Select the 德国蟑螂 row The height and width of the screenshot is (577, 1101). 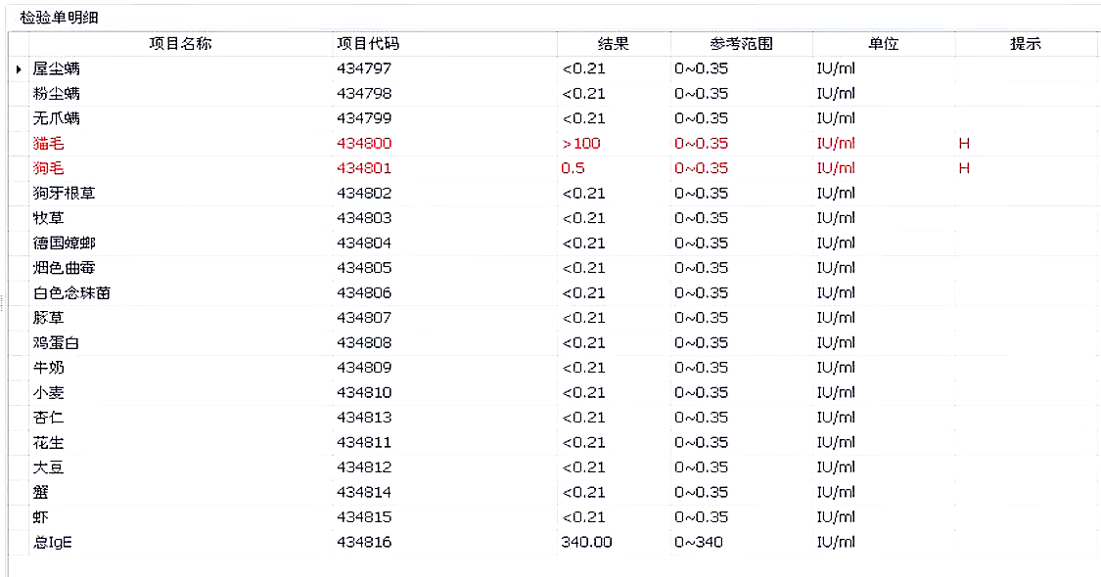pos(64,243)
